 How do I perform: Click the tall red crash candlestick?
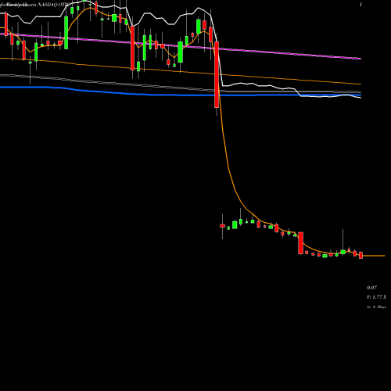[217, 74]
